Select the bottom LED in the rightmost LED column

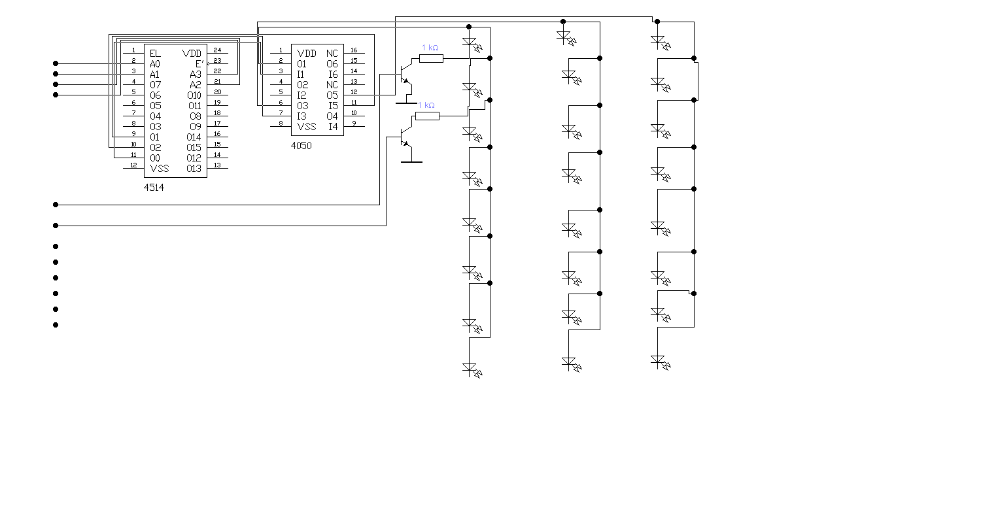[659, 362]
